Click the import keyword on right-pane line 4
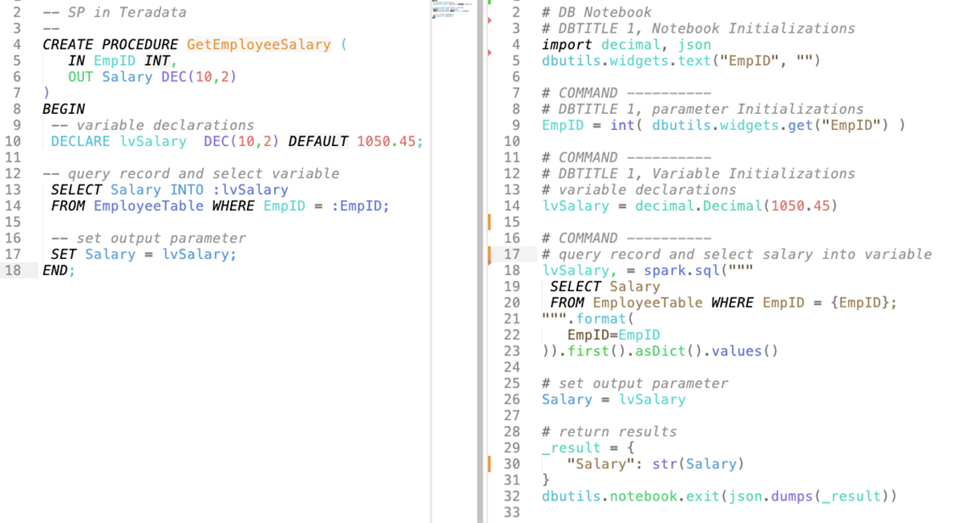The height and width of the screenshot is (523, 962). coord(566,45)
